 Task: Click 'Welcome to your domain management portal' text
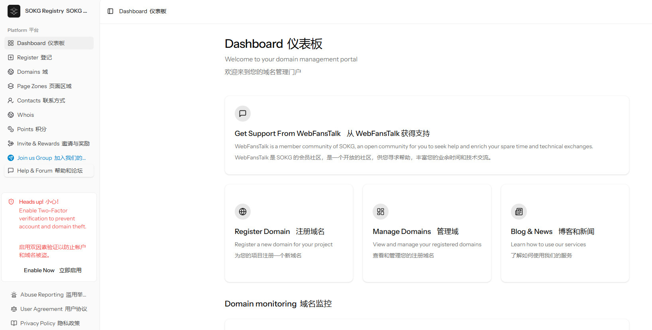[x=291, y=59]
